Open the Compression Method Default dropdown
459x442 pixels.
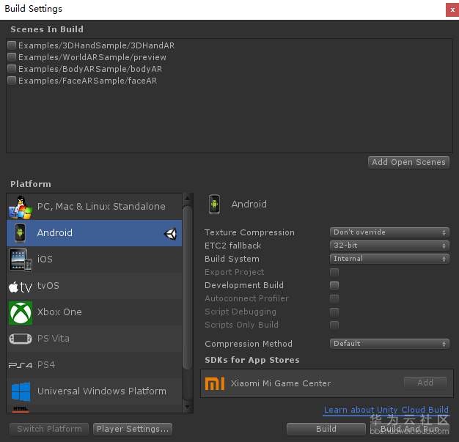click(x=389, y=344)
